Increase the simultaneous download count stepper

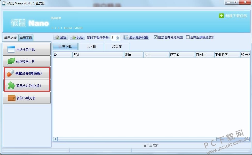[x=118, y=36]
